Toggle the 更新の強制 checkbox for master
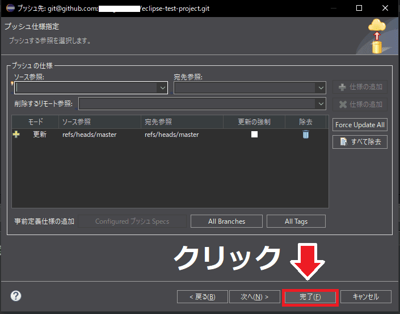400x314 pixels. (254, 135)
